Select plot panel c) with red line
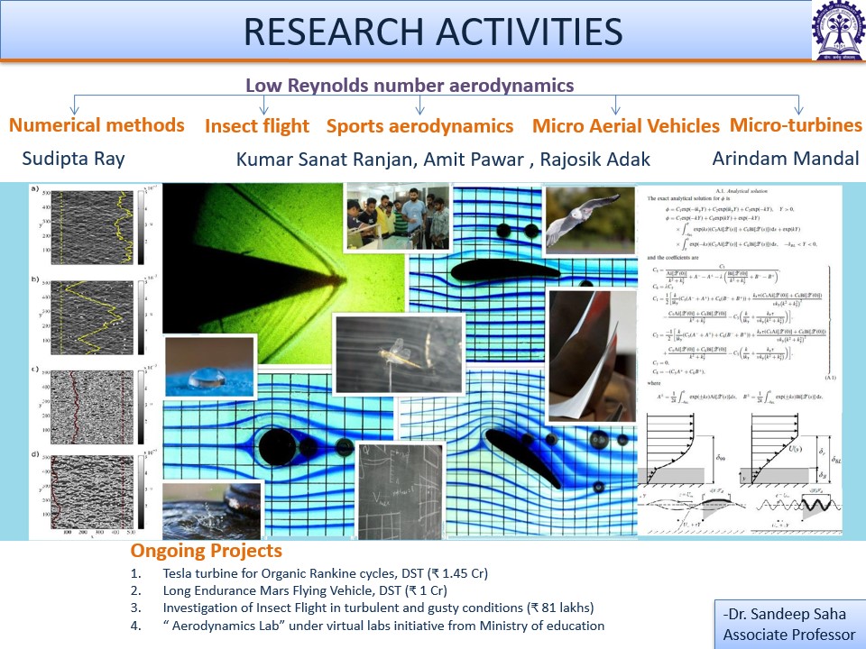The image size is (866, 649). (x=92, y=407)
